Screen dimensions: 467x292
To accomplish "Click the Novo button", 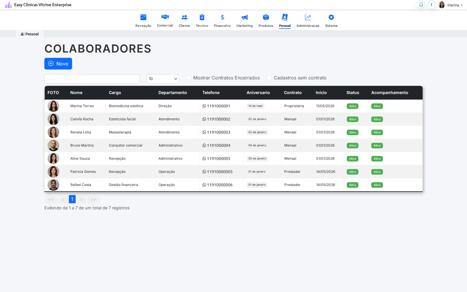I will 58,64.
